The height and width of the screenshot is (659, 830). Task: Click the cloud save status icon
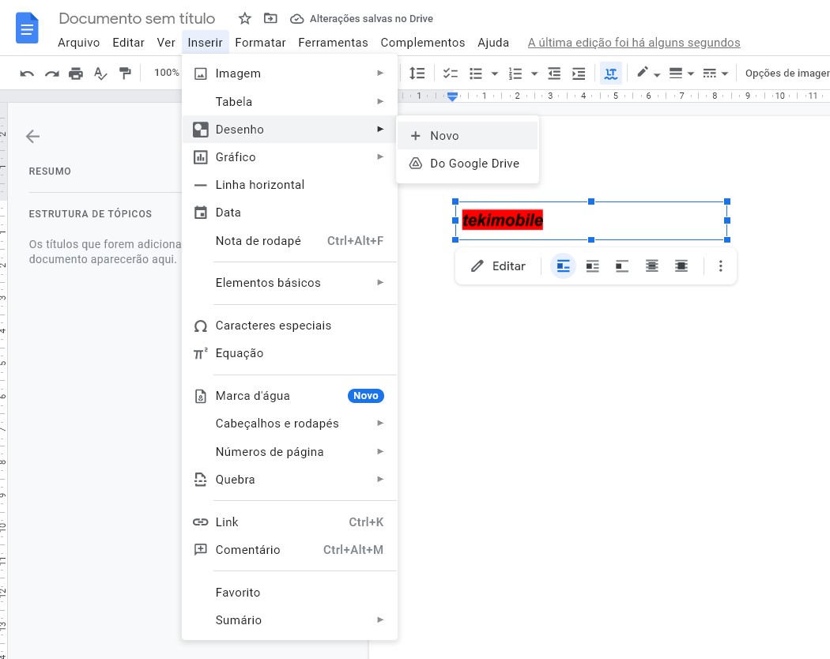[297, 19]
